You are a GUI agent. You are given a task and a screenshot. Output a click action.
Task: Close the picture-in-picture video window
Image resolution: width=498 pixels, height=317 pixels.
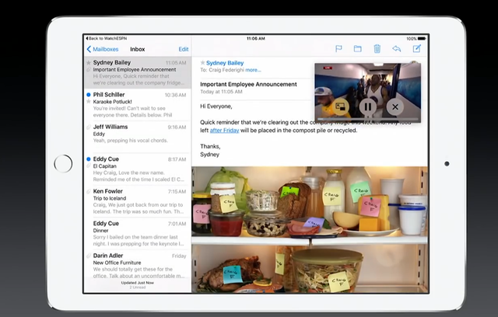point(395,106)
